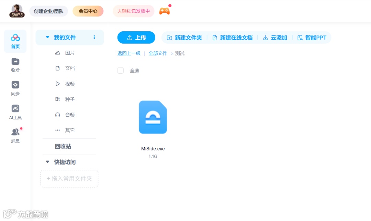This screenshot has width=371, height=221.
Task: Show 图片 file category
Action: tap(69, 53)
